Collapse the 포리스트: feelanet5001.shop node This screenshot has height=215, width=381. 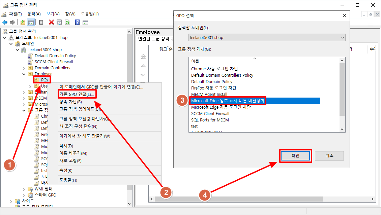pos(5,38)
